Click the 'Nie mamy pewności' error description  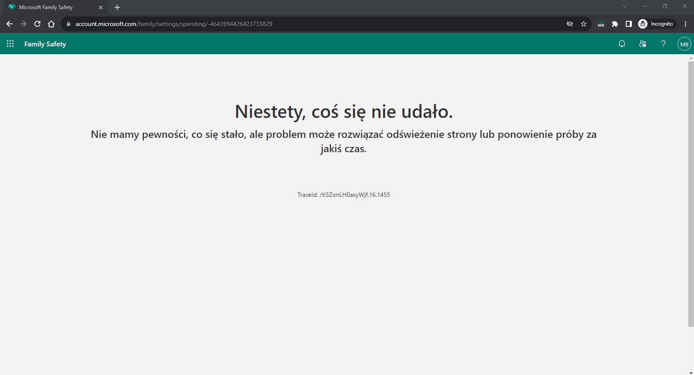tap(344, 141)
